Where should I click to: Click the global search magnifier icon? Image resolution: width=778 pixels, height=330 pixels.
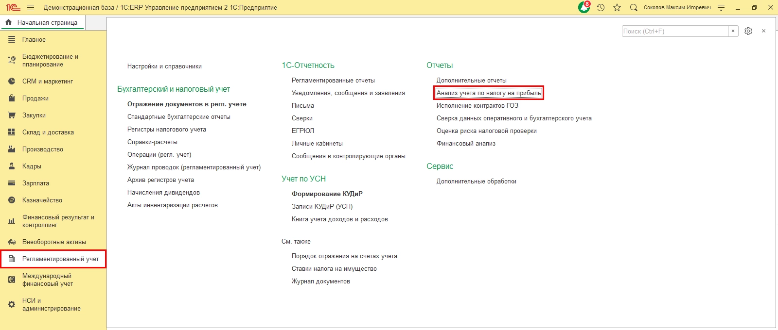[634, 7]
